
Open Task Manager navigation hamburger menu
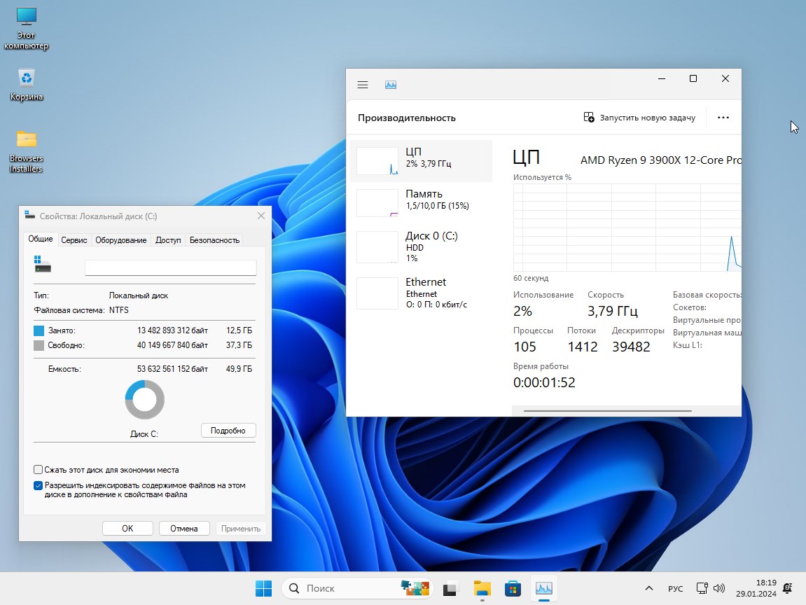(362, 84)
